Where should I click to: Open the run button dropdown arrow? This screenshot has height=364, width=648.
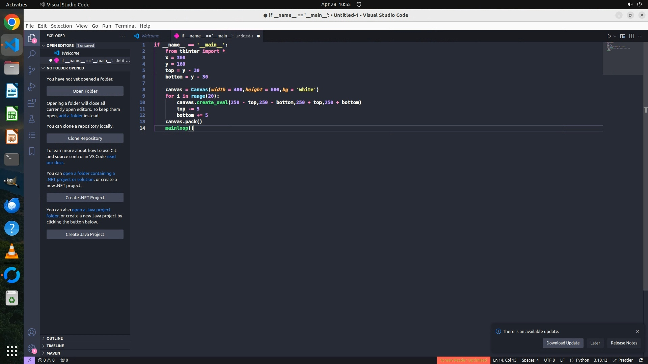click(615, 36)
